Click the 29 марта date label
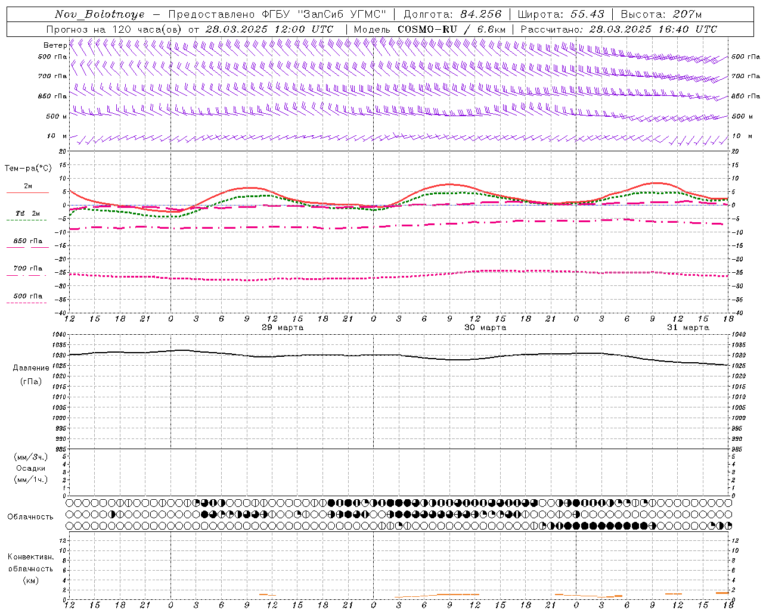 (x=283, y=328)
